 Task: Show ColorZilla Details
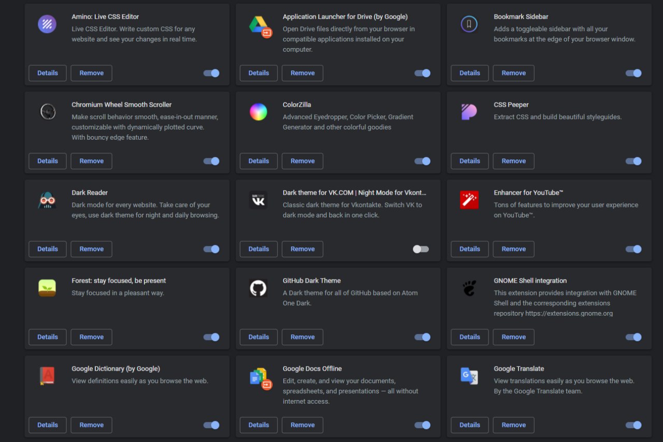point(259,161)
